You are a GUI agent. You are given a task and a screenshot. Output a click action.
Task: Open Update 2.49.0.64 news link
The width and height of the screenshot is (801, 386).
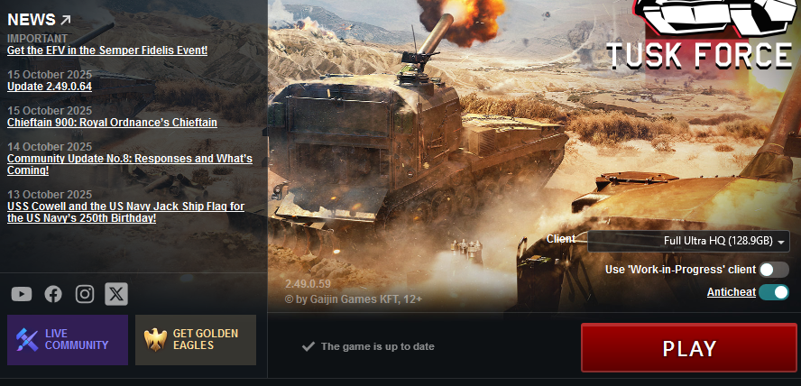tap(50, 87)
